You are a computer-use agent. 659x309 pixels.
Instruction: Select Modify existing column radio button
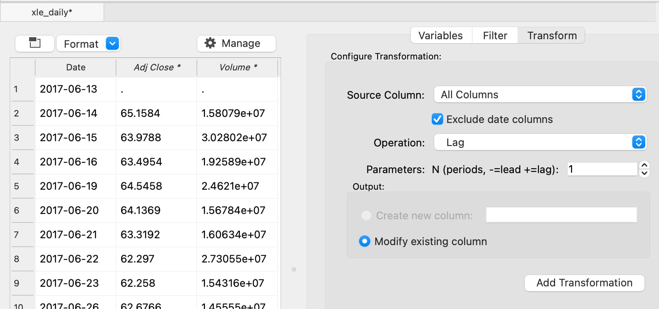365,241
